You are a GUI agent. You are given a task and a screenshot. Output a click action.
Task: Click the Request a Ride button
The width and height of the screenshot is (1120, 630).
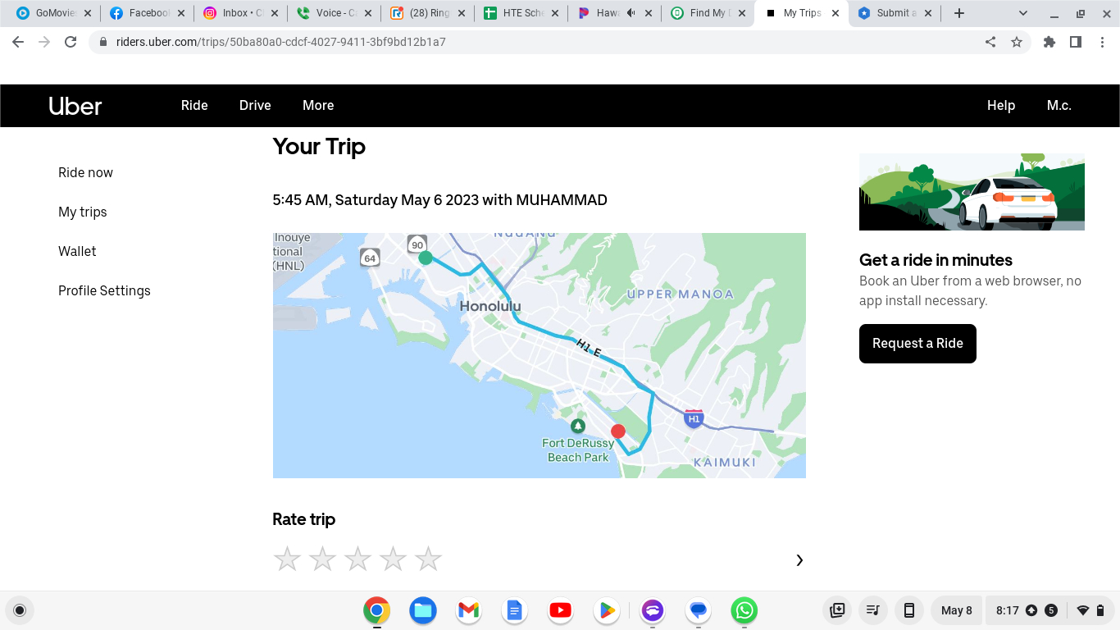[917, 344]
